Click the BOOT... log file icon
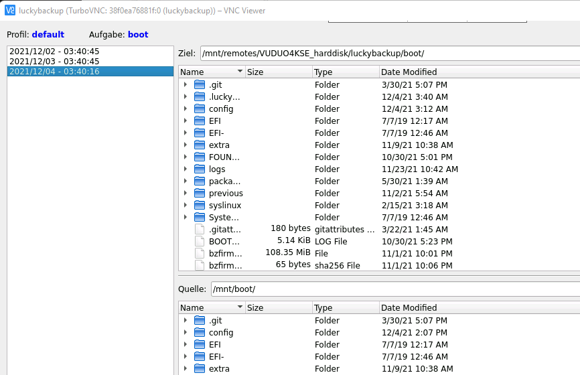This screenshot has height=375, width=580. pos(200,241)
